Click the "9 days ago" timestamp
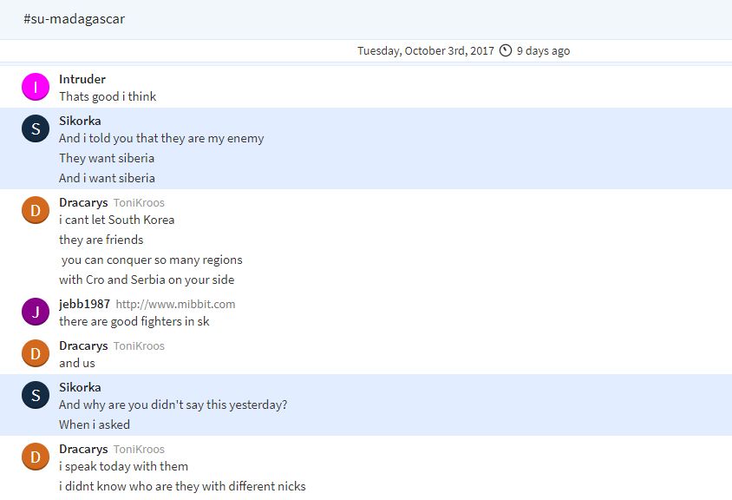732x500 pixels. [543, 50]
